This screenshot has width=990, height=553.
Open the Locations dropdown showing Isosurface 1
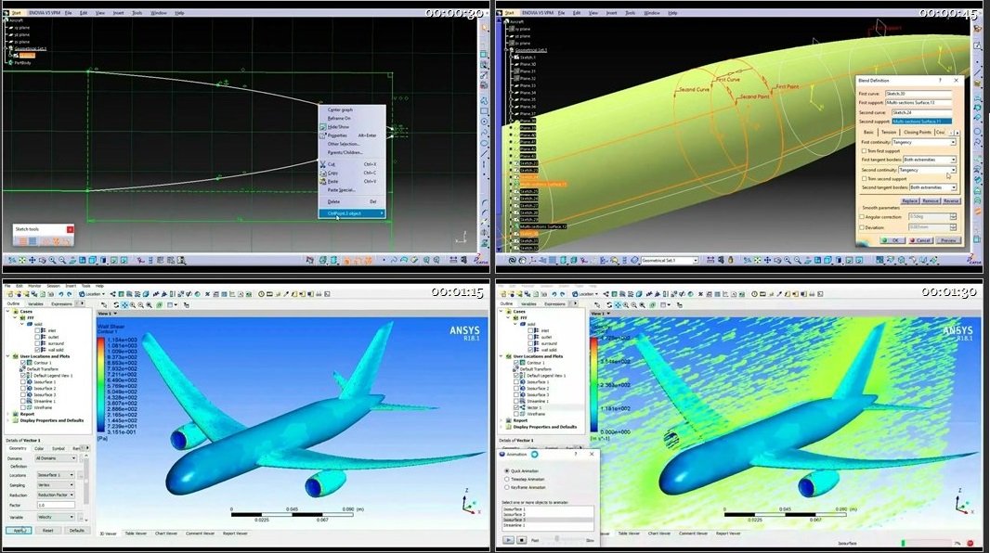click(55, 475)
